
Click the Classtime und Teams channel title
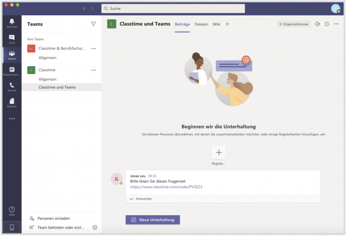[x=145, y=24]
